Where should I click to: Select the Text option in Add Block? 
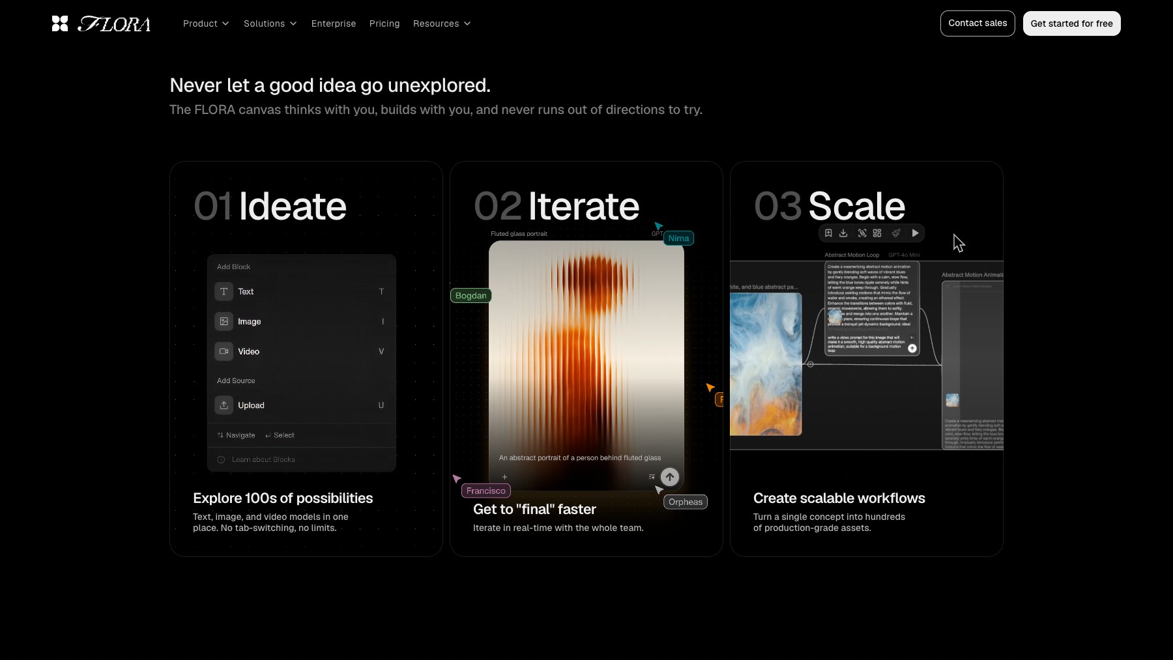301,291
